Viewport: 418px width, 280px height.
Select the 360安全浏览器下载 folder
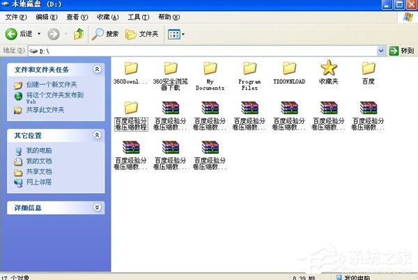click(x=171, y=68)
